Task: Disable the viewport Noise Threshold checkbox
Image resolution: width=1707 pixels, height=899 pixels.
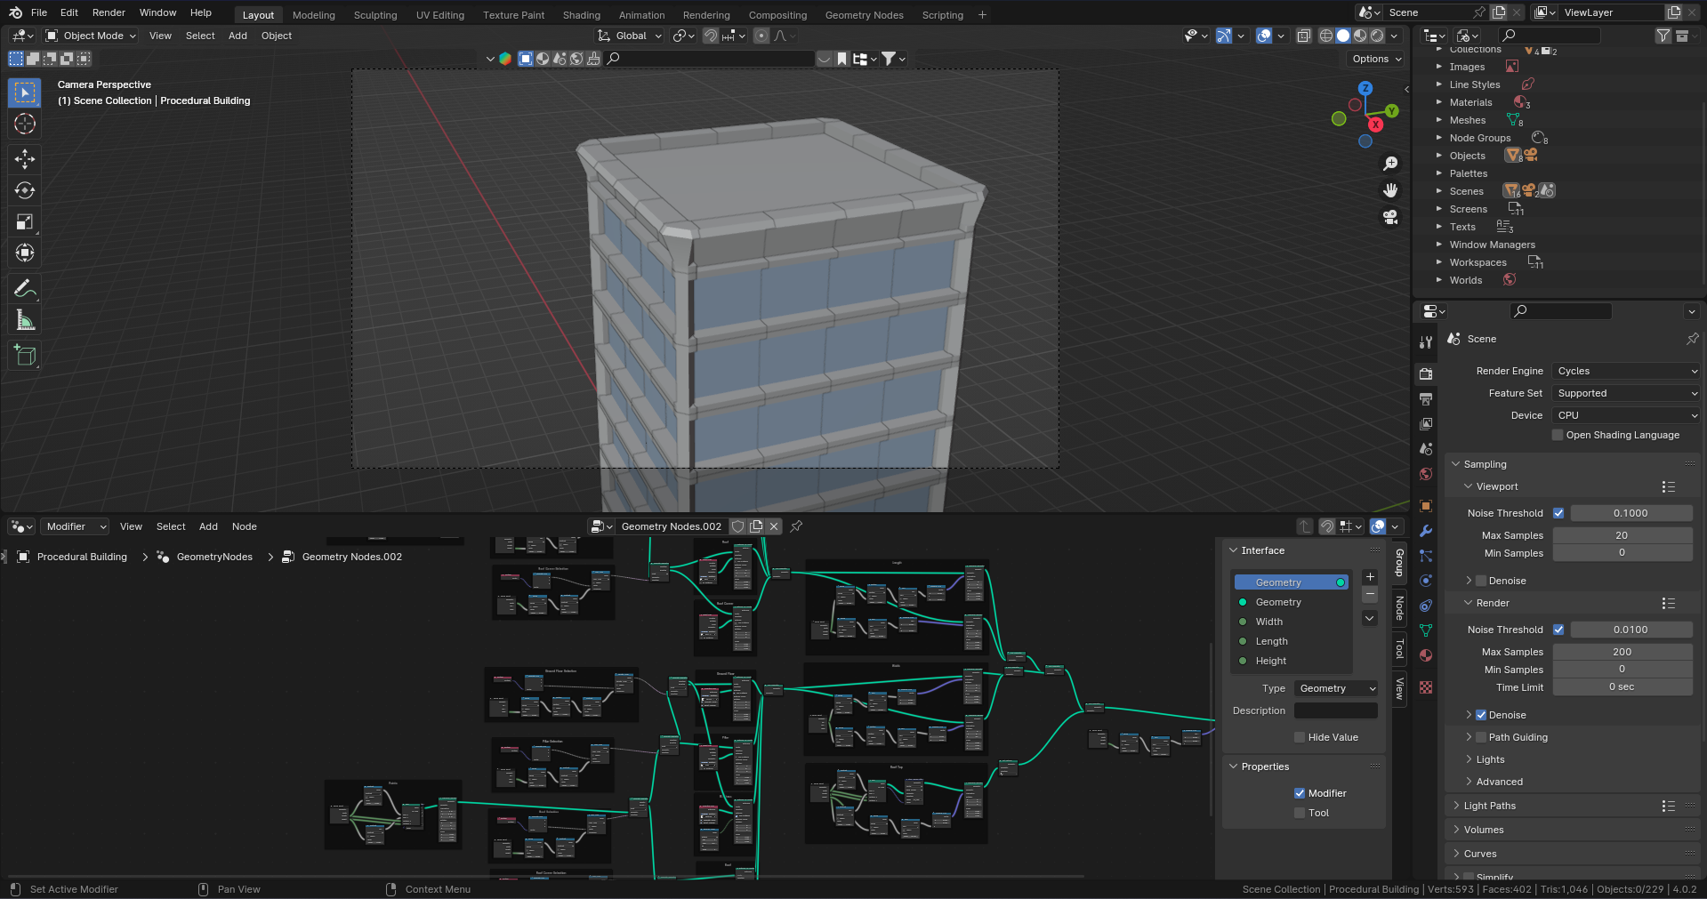Action: point(1558,513)
